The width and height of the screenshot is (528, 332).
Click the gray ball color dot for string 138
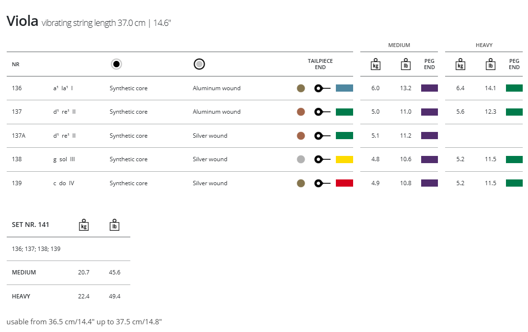point(301,159)
